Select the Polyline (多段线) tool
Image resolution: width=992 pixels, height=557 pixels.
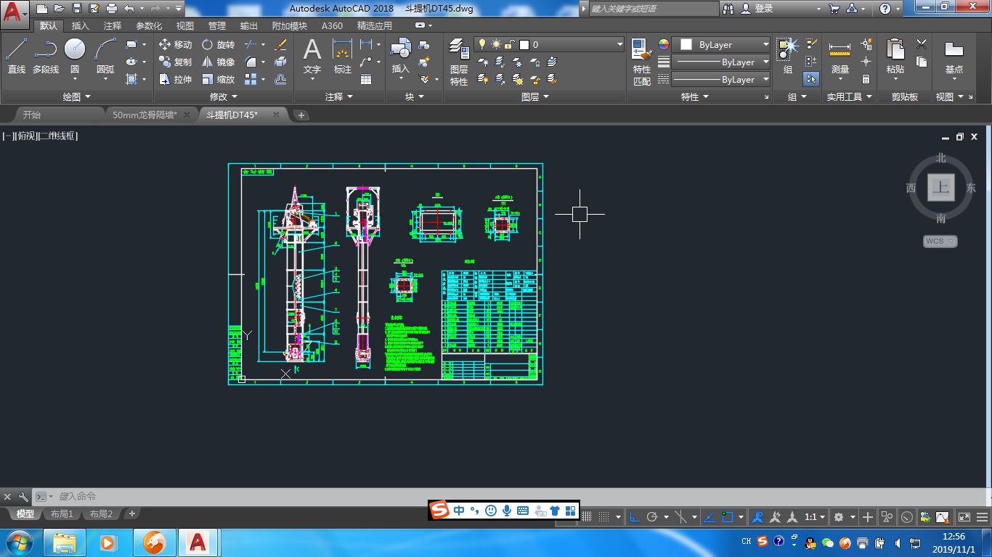point(45,56)
